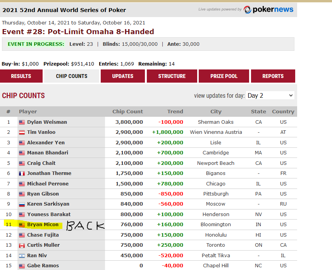Click the State column header

(258, 112)
